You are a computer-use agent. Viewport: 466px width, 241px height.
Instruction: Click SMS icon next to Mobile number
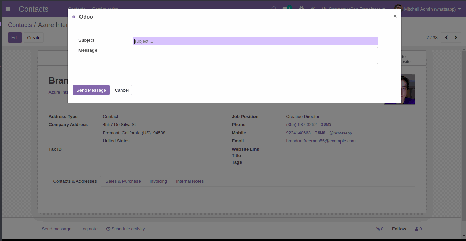pos(320,133)
